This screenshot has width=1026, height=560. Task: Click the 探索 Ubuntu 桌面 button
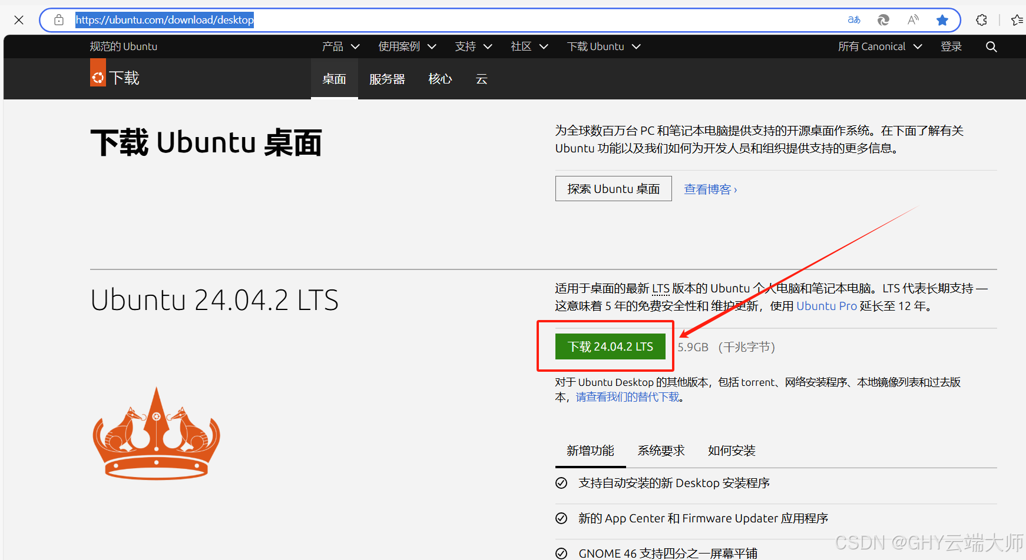(x=613, y=189)
